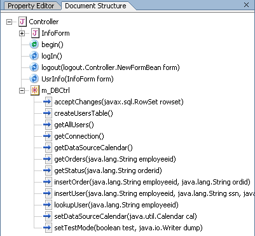Select the getAllUsers() text
The image size is (255, 236).
[74, 125]
